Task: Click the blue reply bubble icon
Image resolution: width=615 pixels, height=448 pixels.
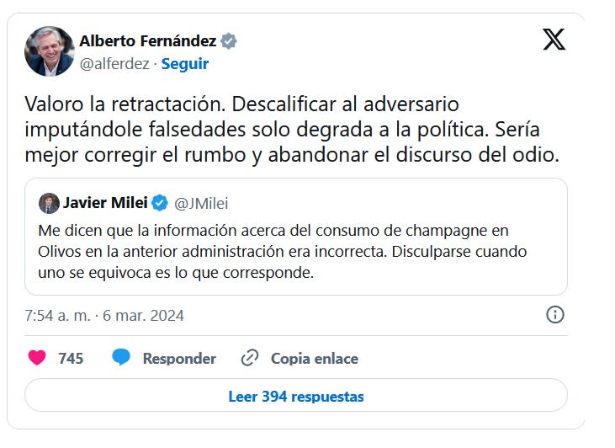Action: coord(121,358)
